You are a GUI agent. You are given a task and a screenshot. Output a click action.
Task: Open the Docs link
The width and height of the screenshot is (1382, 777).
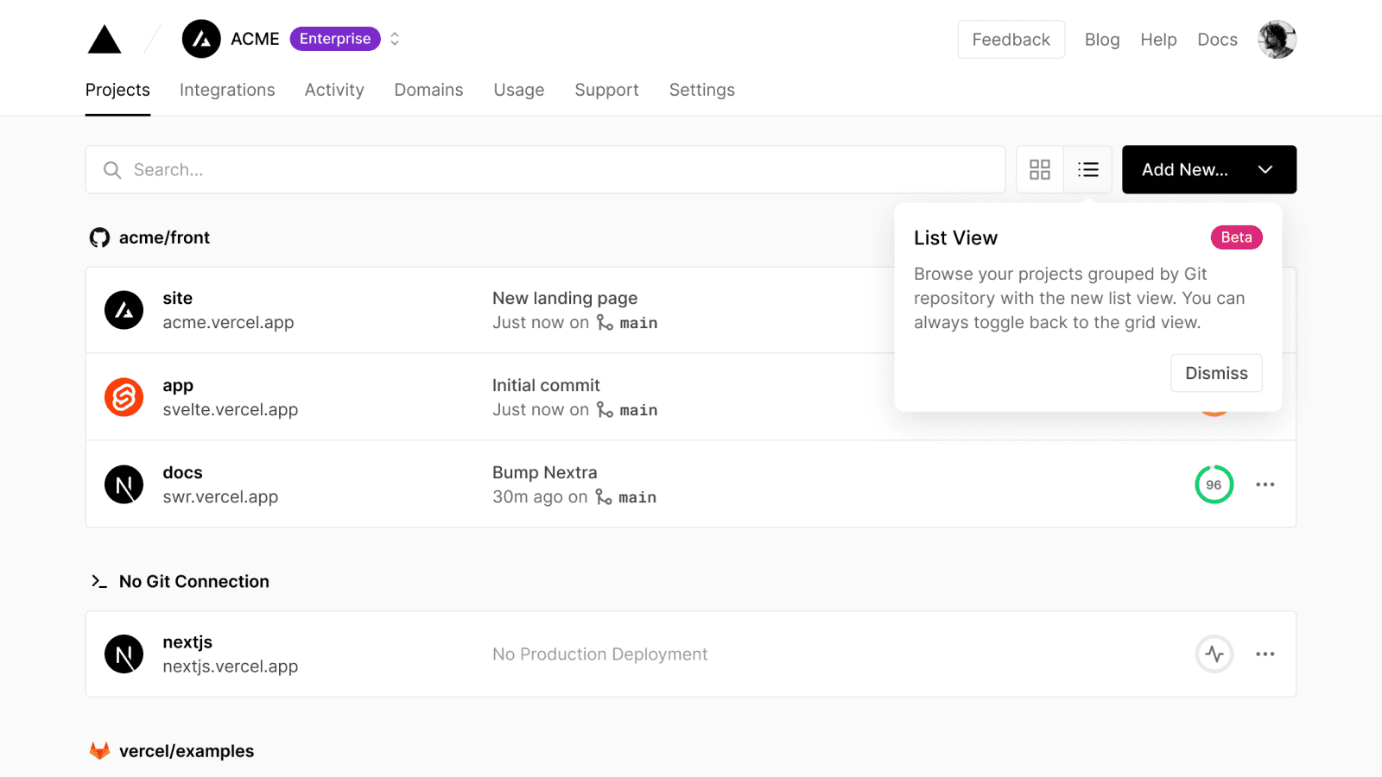[1217, 40]
